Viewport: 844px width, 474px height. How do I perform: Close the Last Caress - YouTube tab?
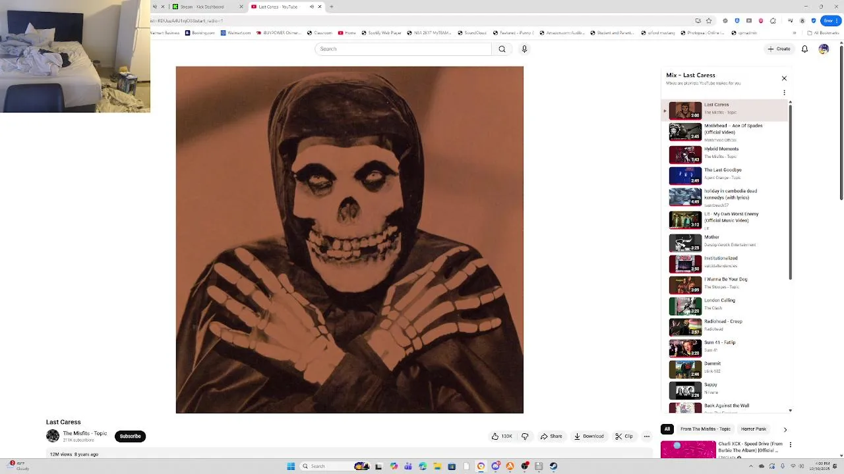pyautogui.click(x=320, y=7)
